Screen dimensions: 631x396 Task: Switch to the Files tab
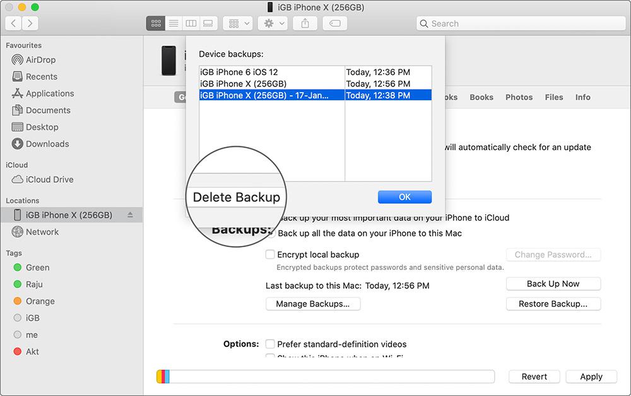[554, 97]
